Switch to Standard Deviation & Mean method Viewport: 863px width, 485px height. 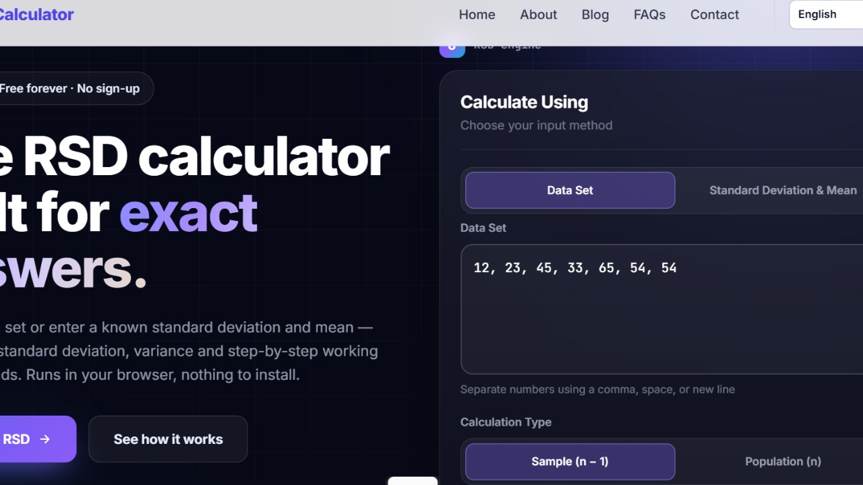tap(783, 190)
